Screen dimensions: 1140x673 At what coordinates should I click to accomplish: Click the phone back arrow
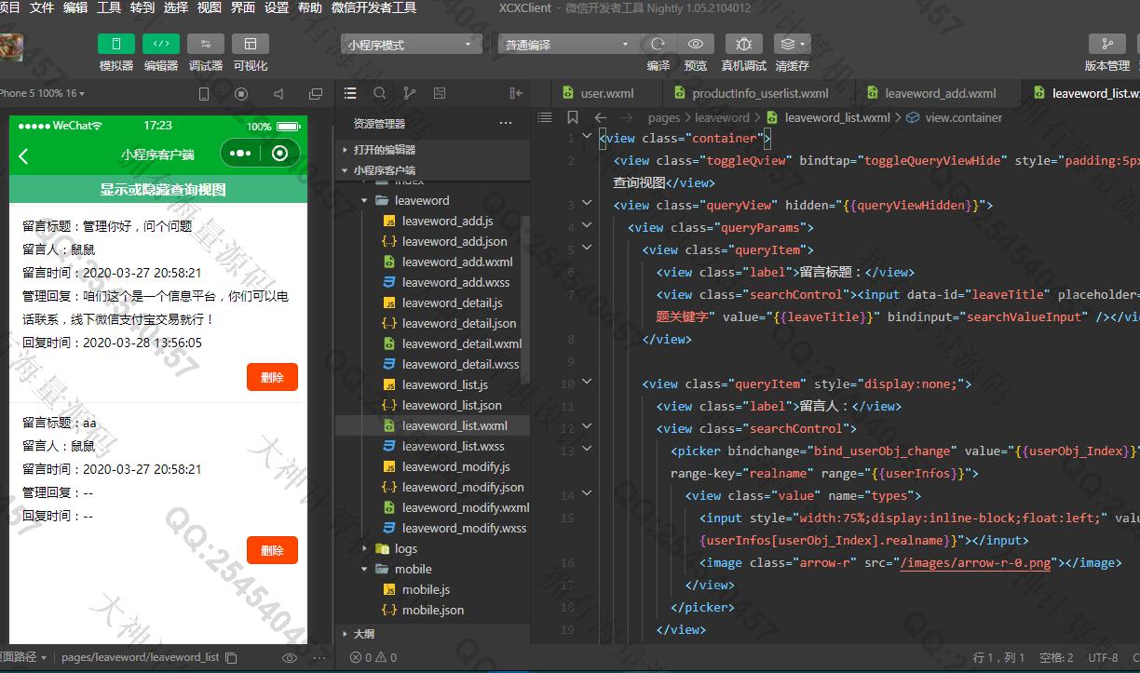[x=23, y=156]
